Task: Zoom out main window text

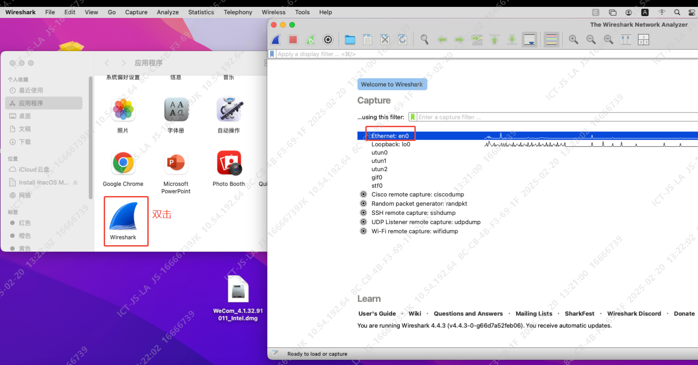Action: point(591,40)
